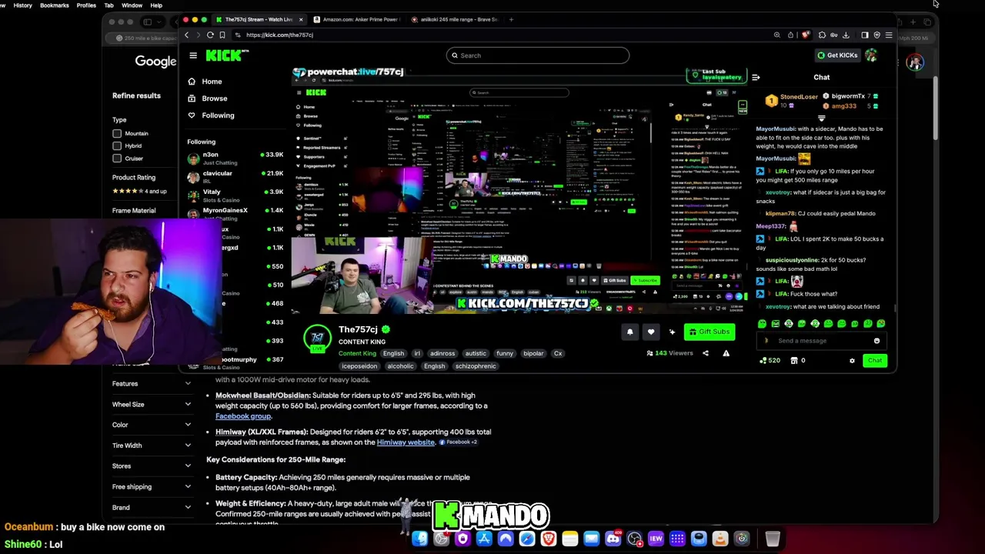Expand the Wheel Size filter
The image size is (985, 554).
click(x=152, y=404)
